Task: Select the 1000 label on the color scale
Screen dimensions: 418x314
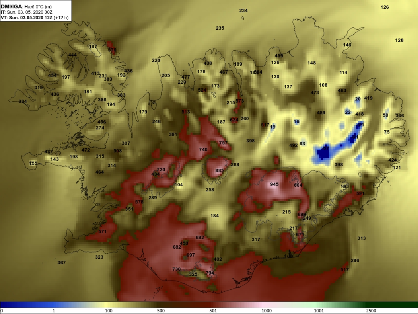Action: [x=267, y=311]
